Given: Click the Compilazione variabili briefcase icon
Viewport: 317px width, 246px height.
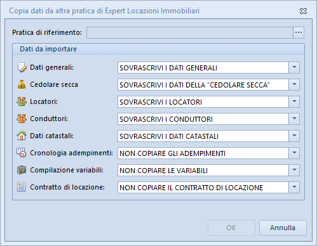Looking at the screenshot, I should [22, 170].
